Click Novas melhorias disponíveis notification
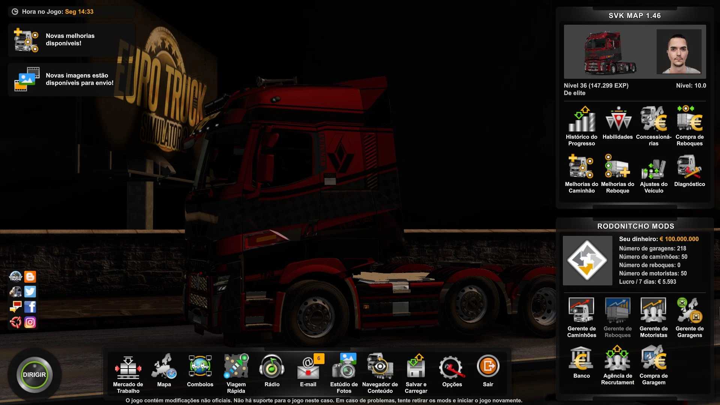Image resolution: width=720 pixels, height=405 pixels. (x=71, y=40)
